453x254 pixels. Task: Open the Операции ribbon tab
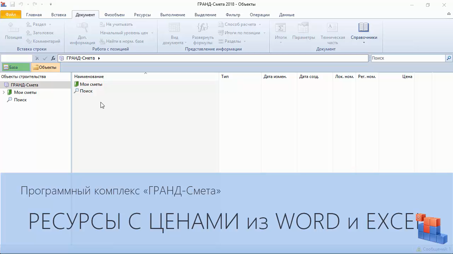[260, 15]
